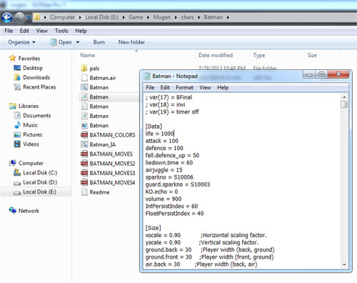Click the Open button in Explorer toolbar

61,42
